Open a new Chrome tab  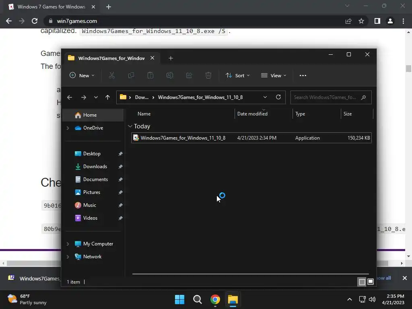[109, 7]
